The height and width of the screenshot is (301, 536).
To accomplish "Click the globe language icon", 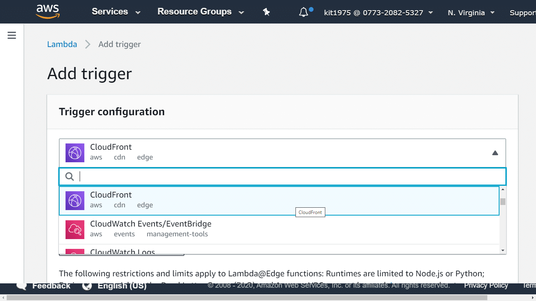I will pos(87,286).
